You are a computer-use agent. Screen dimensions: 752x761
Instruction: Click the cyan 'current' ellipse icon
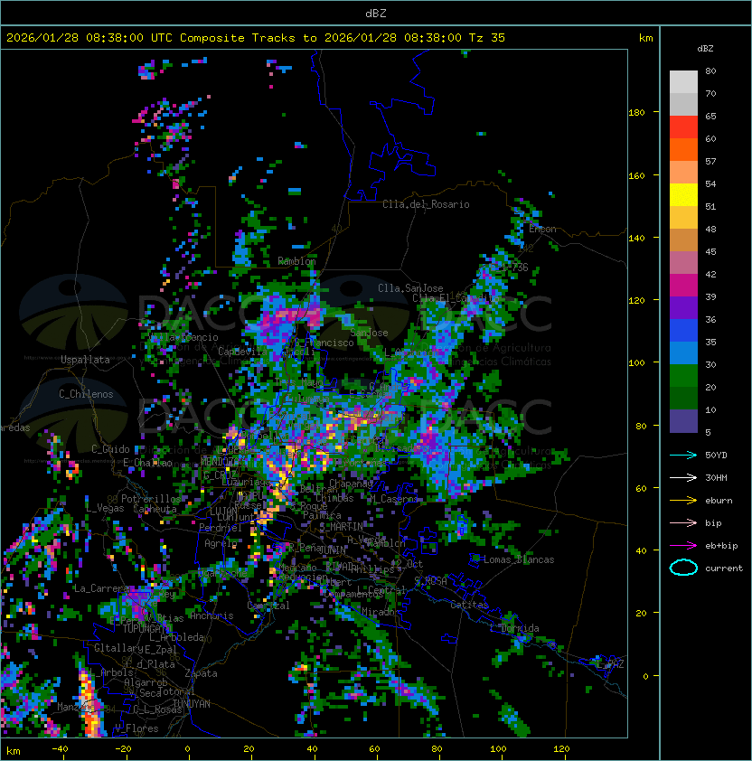pyautogui.click(x=683, y=568)
